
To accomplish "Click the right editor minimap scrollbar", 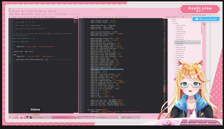I will tap(165, 65).
